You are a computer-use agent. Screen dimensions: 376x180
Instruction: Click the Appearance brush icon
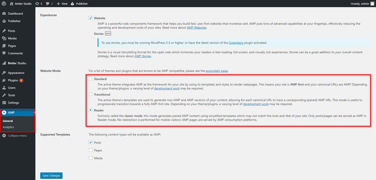point(4,73)
